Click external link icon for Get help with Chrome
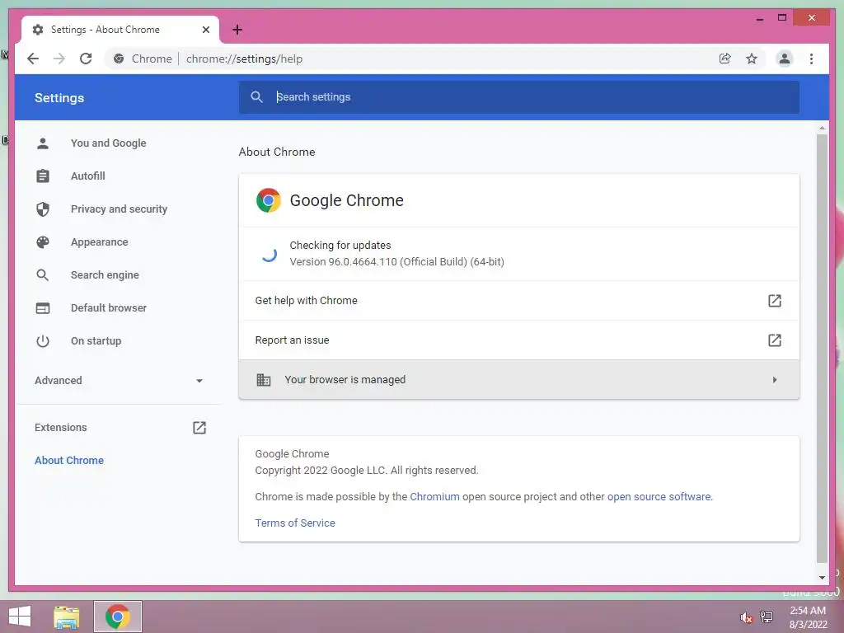The height and width of the screenshot is (633, 844). (774, 300)
